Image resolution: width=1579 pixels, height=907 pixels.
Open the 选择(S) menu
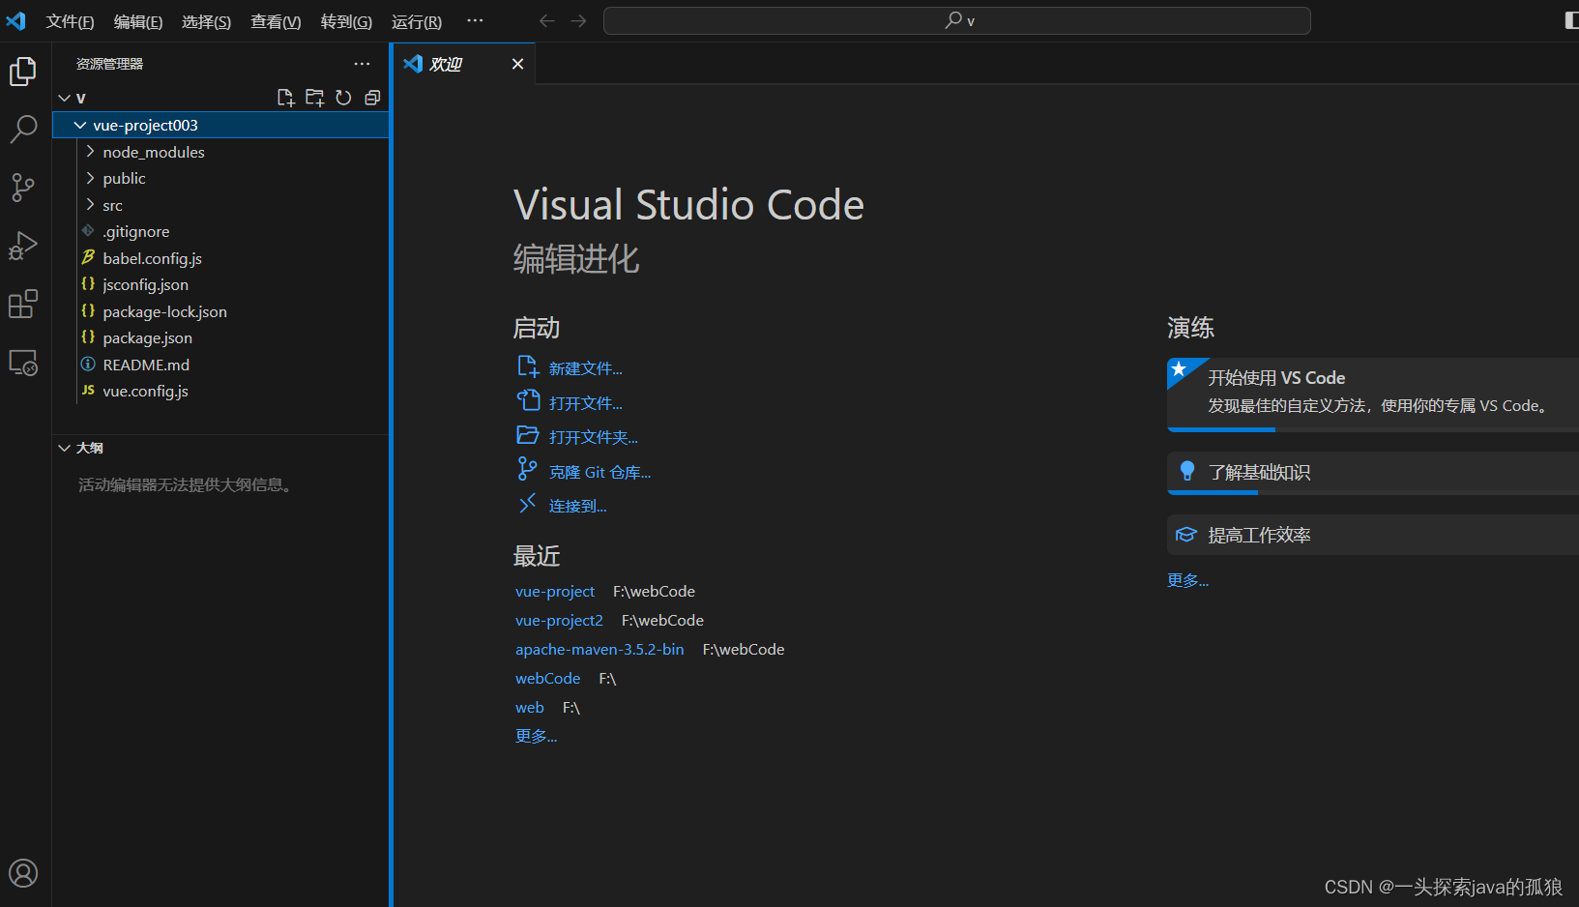tap(206, 21)
